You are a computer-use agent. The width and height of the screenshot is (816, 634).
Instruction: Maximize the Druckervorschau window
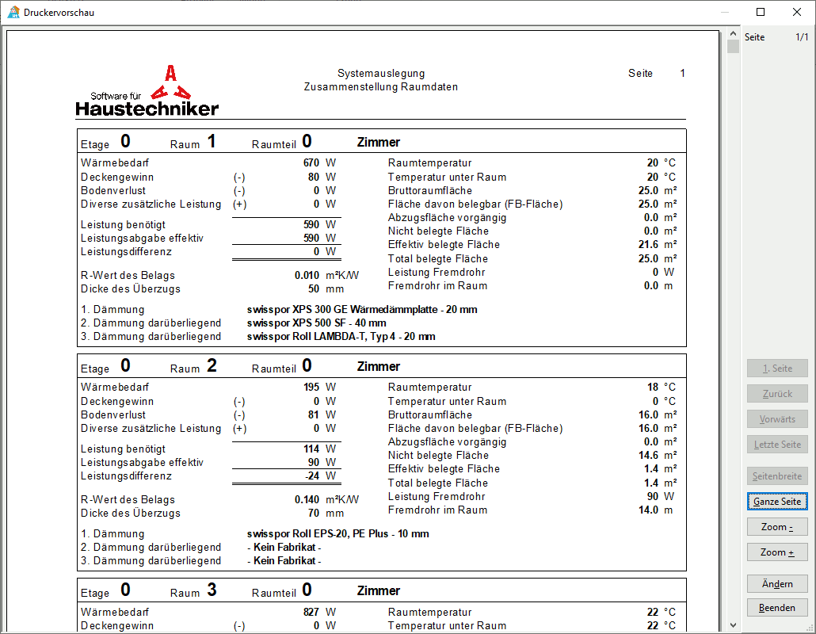tap(761, 12)
